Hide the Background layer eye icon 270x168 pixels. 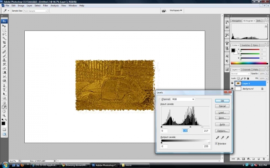click(232, 88)
